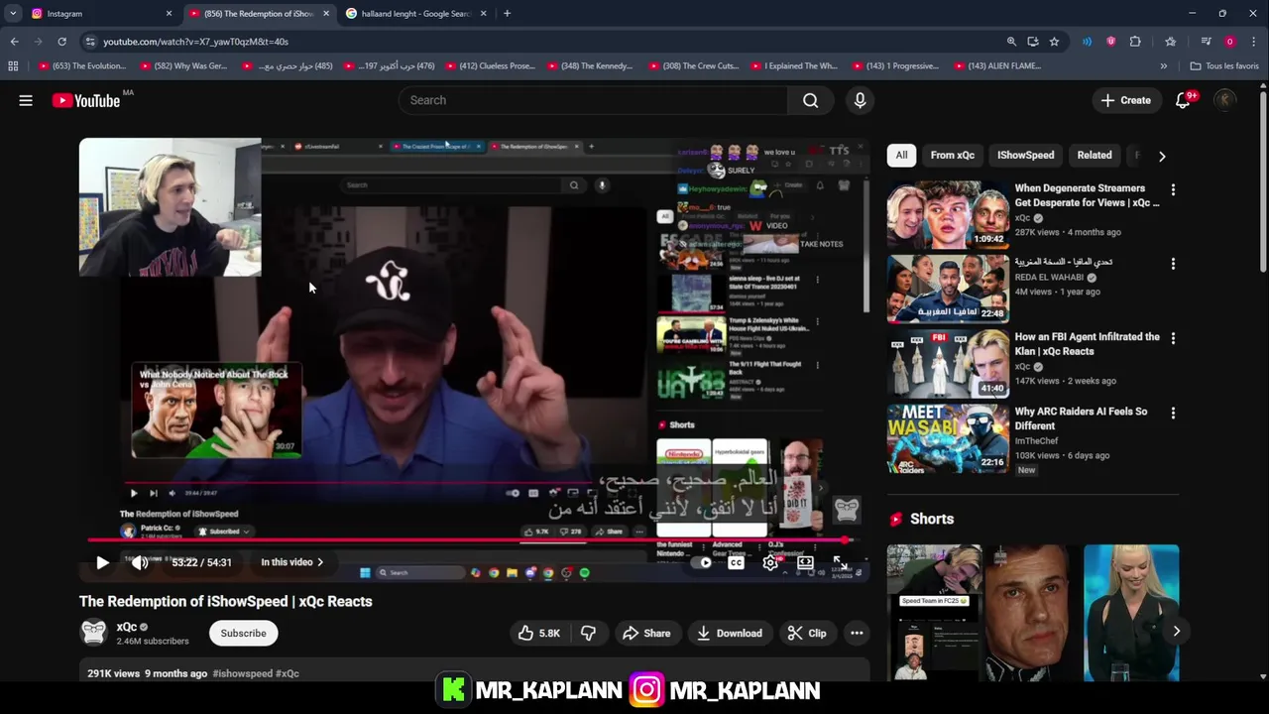This screenshot has height=714, width=1269.
Task: Open the notifications bell
Action: click(1183, 100)
